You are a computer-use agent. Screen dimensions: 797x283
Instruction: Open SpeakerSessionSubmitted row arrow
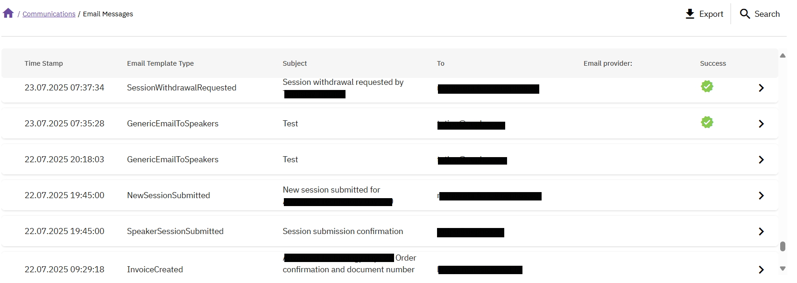(x=761, y=231)
